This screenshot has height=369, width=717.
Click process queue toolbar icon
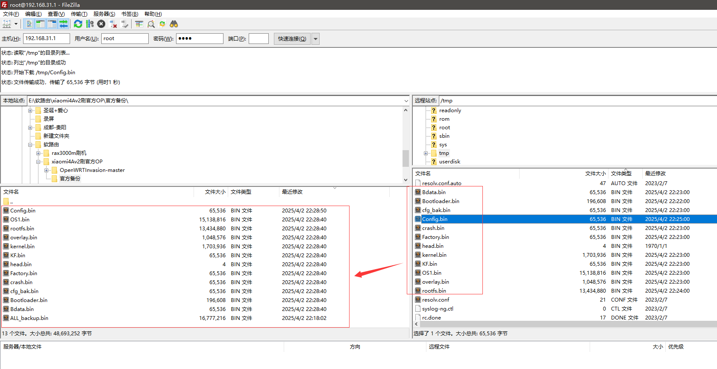89,24
